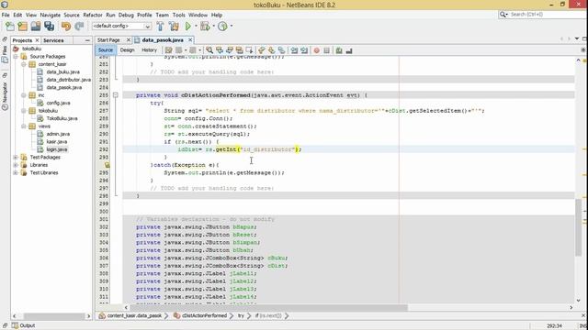The image size is (588, 330).
Task: Open the Tools menu
Action: (x=179, y=15)
